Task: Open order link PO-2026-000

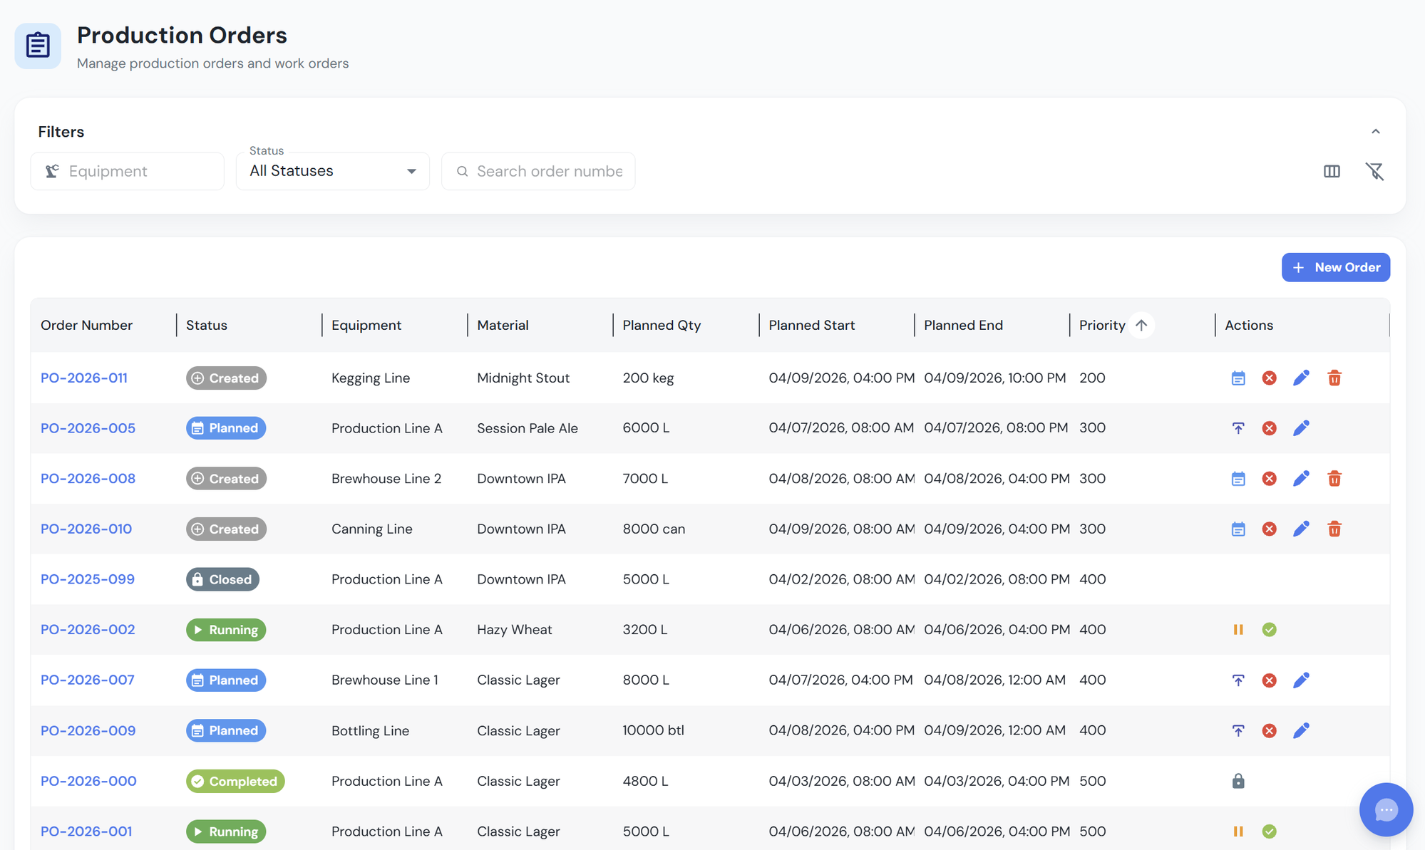Action: tap(88, 781)
